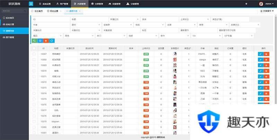Open the 采集管理 top menu
277x140 pixels.
[x=115, y=4]
